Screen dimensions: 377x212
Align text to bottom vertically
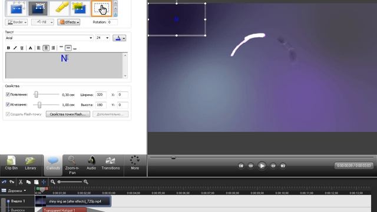(x=75, y=48)
